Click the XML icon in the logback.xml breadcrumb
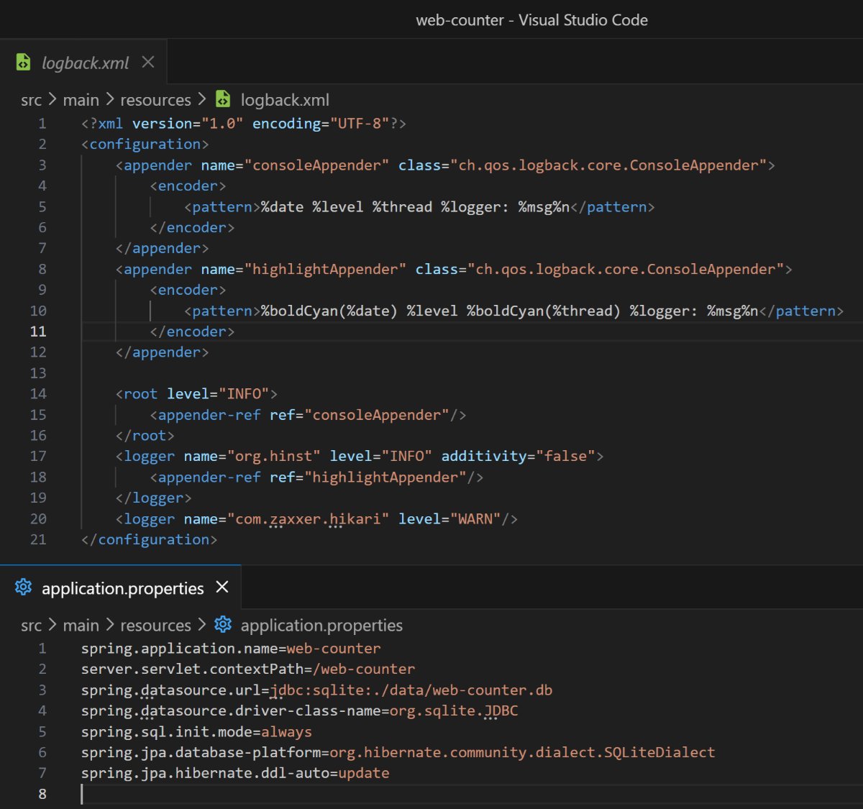Image resolution: width=863 pixels, height=809 pixels. point(224,99)
